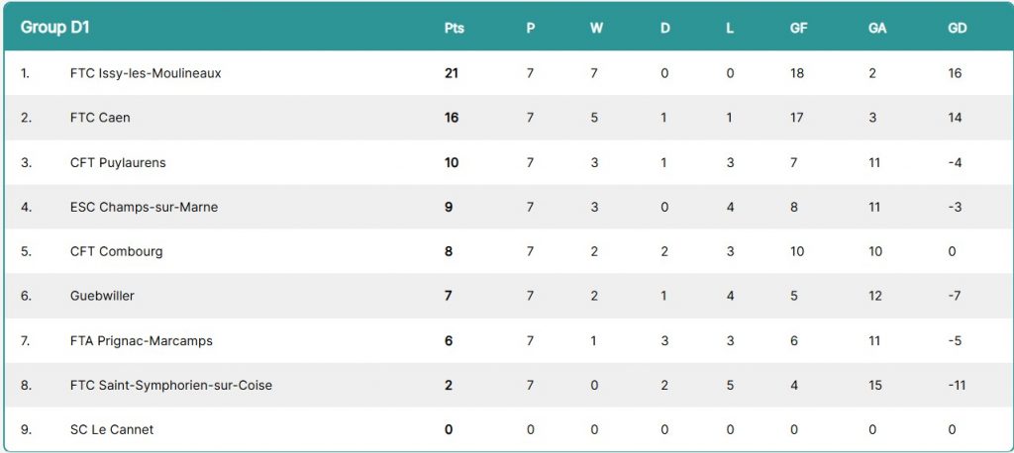Click the GA column header

coord(877,29)
